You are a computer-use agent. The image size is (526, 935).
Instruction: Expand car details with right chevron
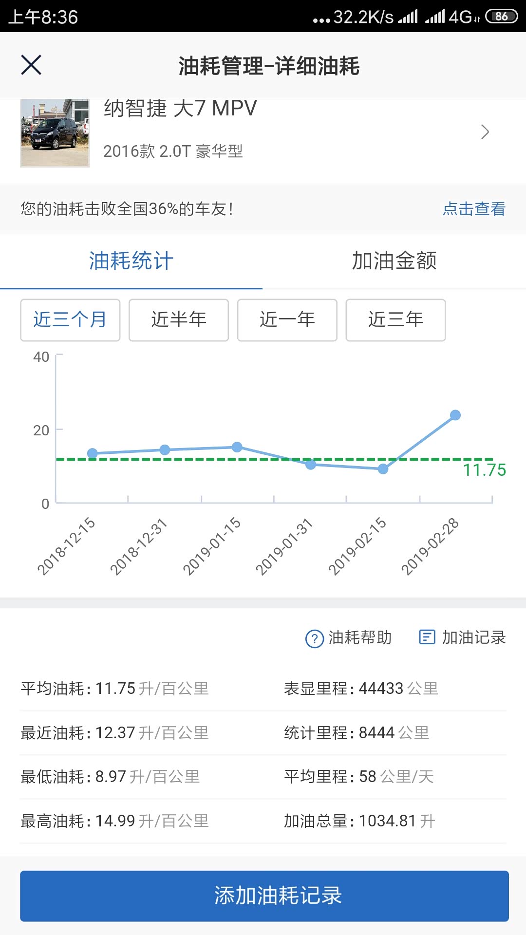coord(485,132)
